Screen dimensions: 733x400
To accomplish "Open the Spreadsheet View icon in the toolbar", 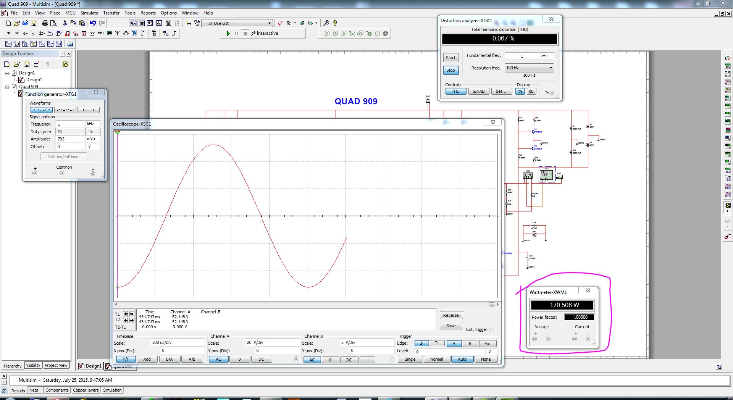I will coord(142,23).
